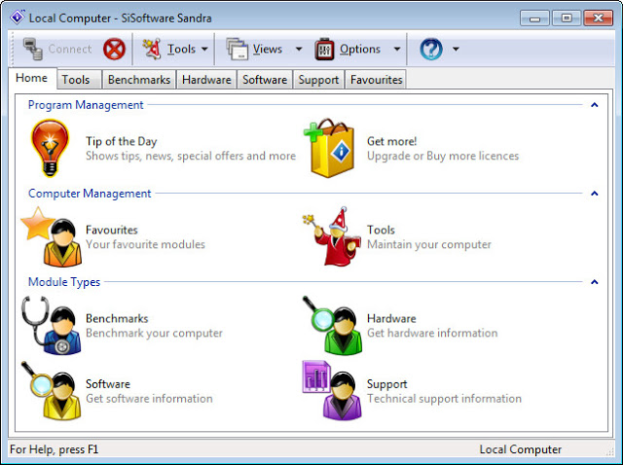The height and width of the screenshot is (465, 623).
Task: Open the Benchmarks stethoscope icon
Action: coord(52,325)
